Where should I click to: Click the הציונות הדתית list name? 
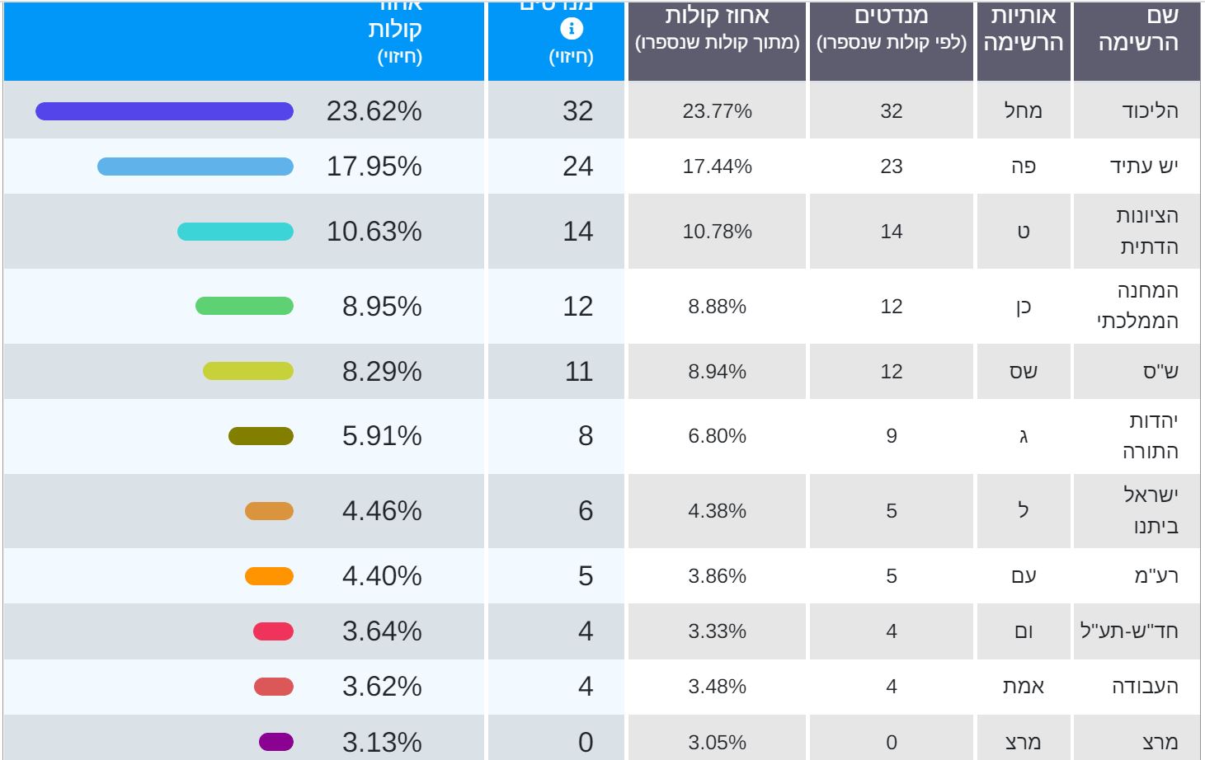click(1147, 231)
